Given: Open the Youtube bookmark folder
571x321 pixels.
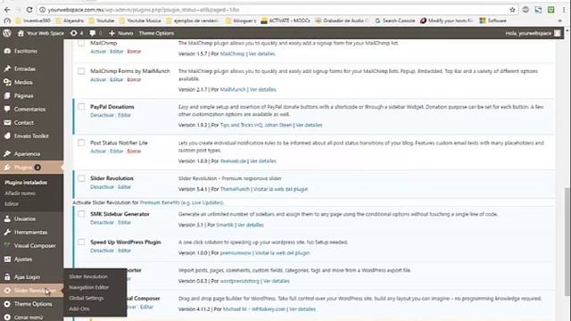Looking at the screenshot, I should pyautogui.click(x=102, y=21).
